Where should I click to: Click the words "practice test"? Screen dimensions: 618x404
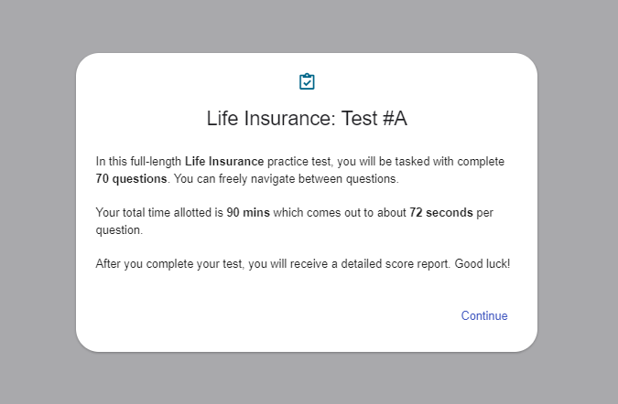tap(298, 162)
